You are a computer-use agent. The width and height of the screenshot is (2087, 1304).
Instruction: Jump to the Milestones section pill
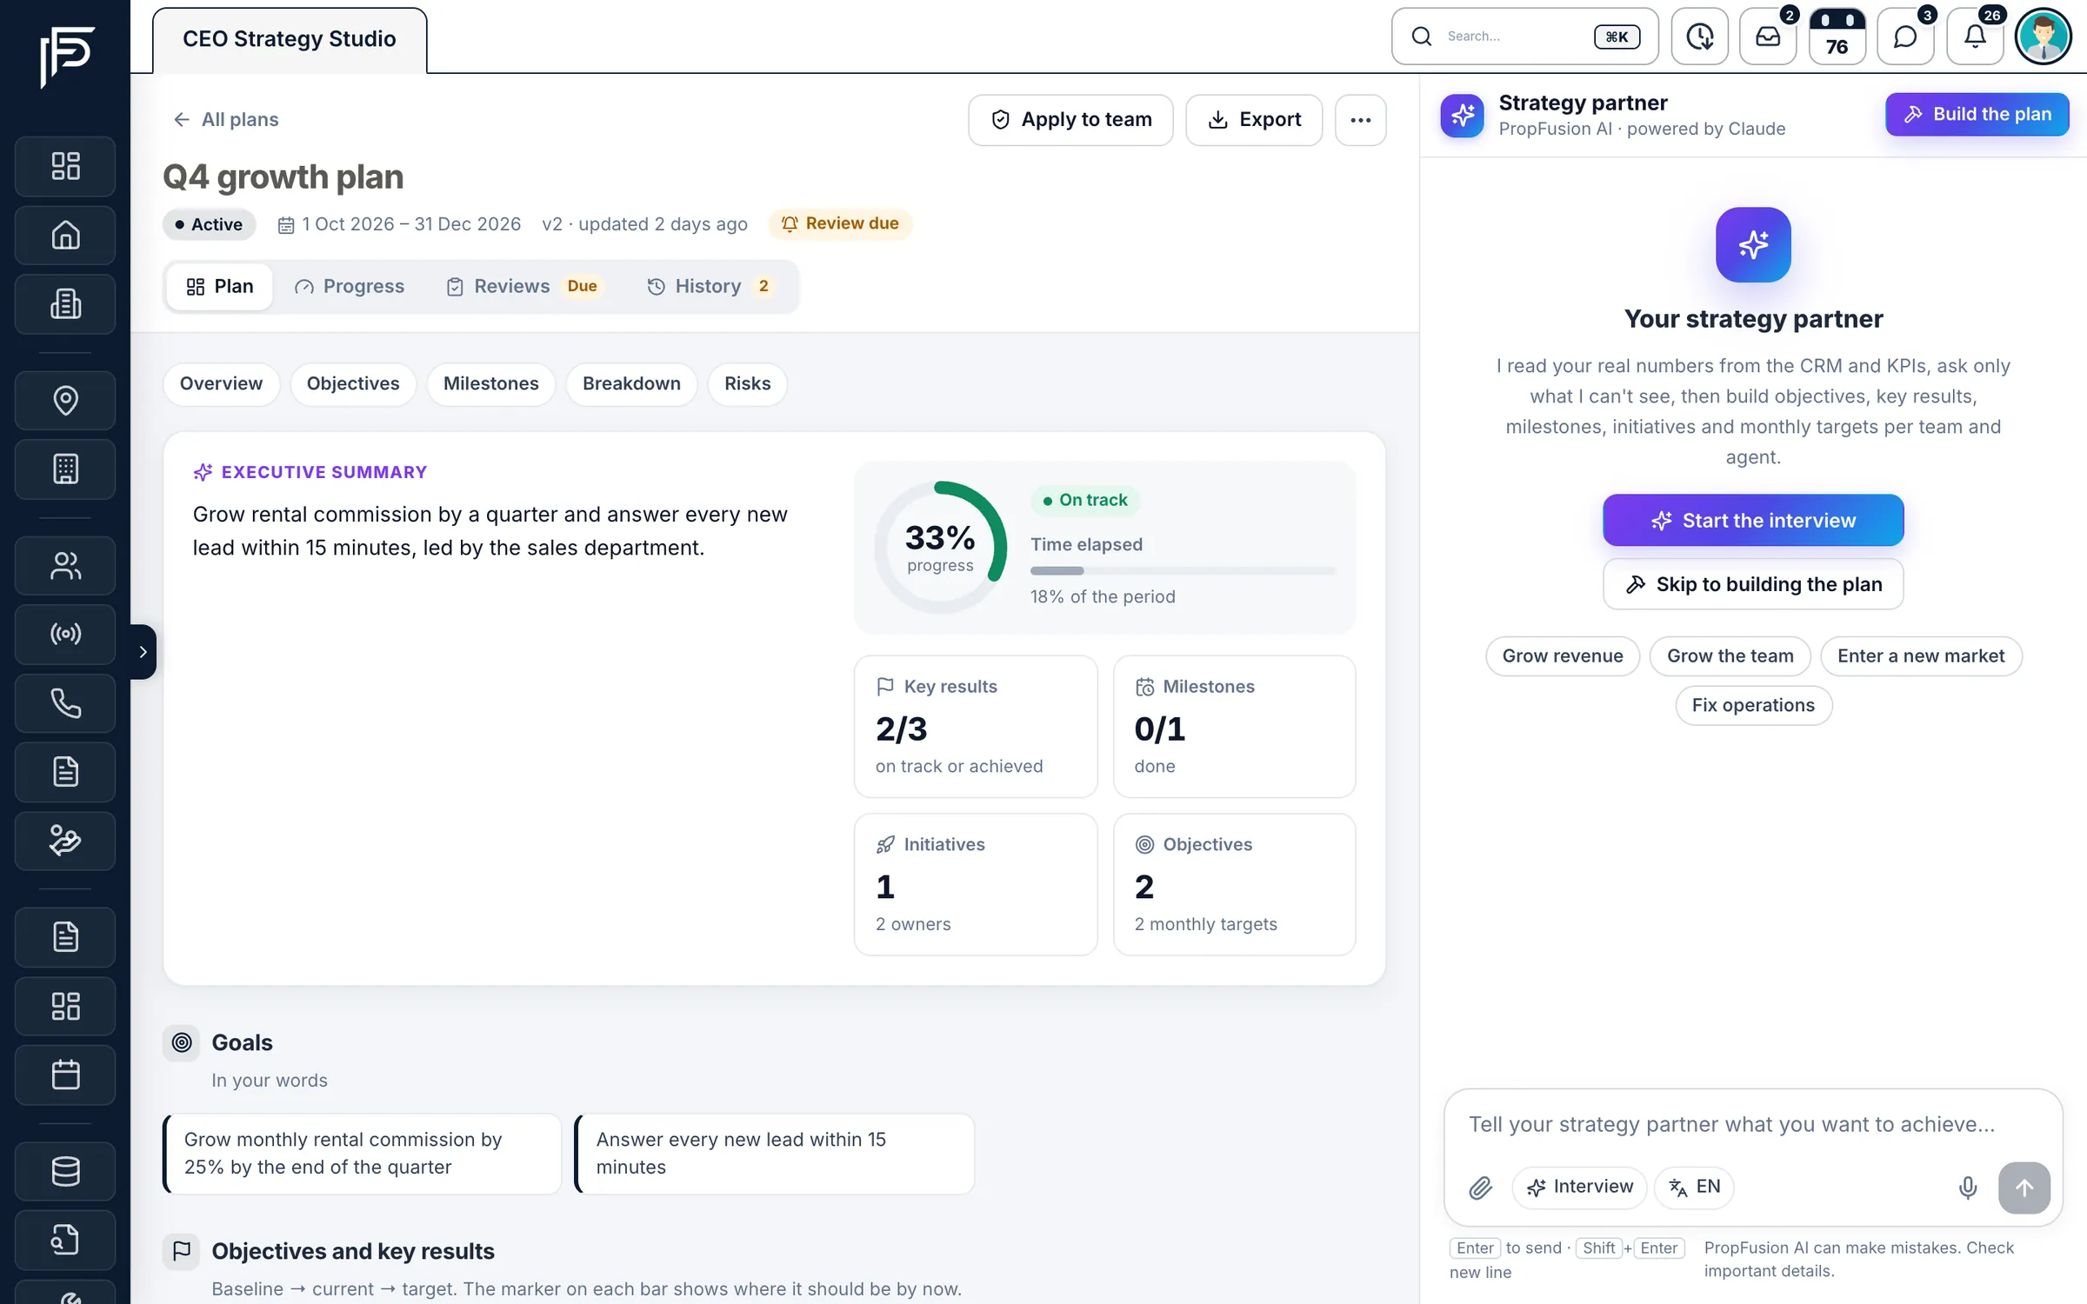coord(491,383)
